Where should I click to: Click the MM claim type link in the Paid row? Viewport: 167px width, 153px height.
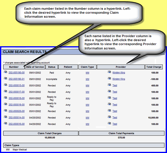tap(88, 73)
